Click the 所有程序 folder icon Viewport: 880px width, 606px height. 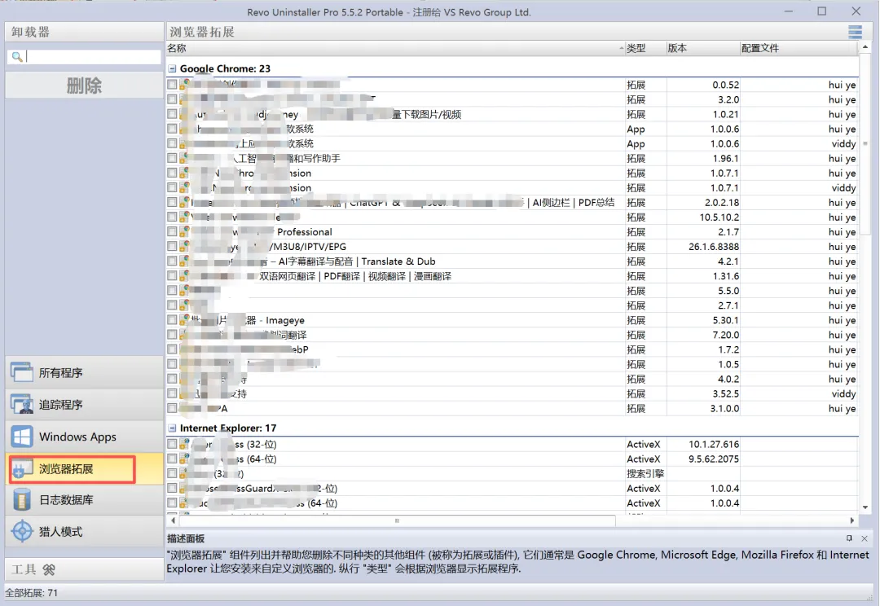pyautogui.click(x=22, y=372)
